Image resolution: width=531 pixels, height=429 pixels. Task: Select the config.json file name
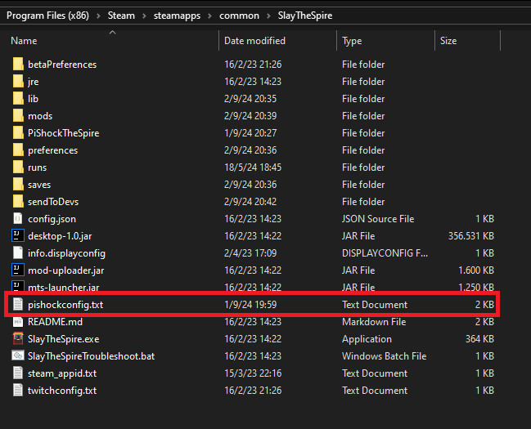pos(52,219)
